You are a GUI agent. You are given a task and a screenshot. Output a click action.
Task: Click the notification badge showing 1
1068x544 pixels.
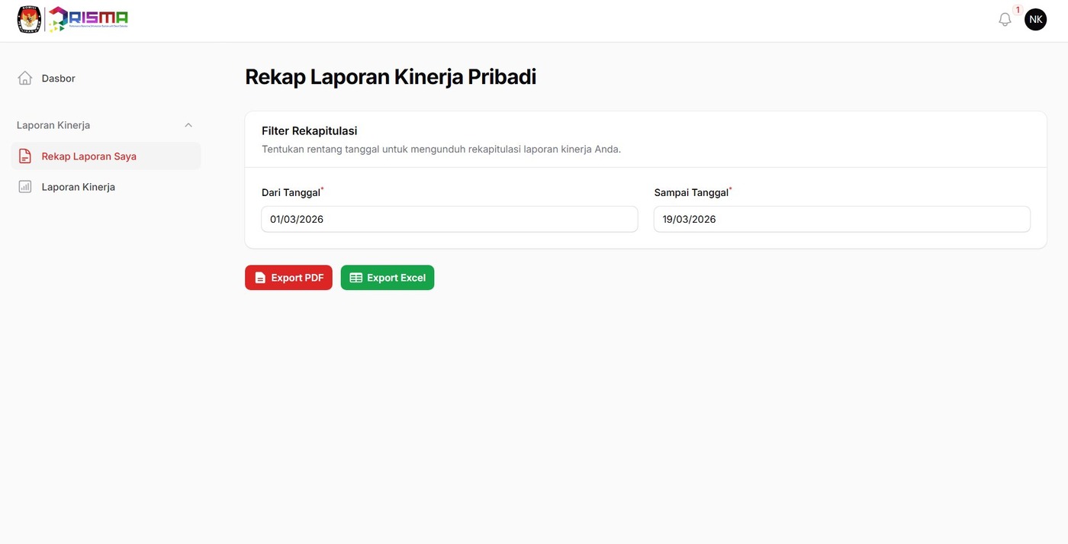click(x=1017, y=8)
